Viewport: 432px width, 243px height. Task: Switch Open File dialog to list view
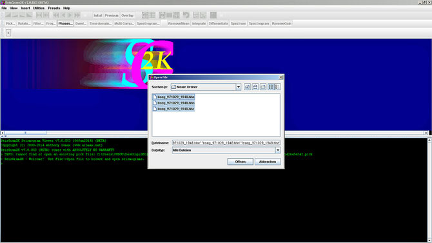pyautogui.click(x=271, y=87)
